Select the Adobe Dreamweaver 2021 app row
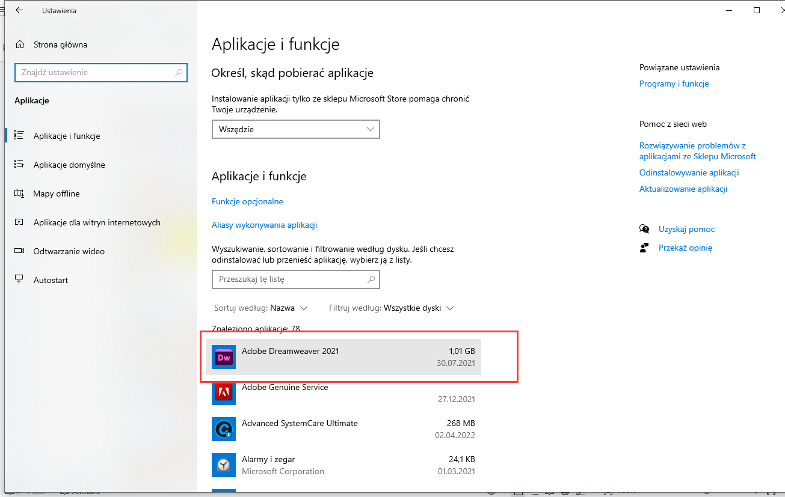Screen dimensions: 785x497 point(343,357)
